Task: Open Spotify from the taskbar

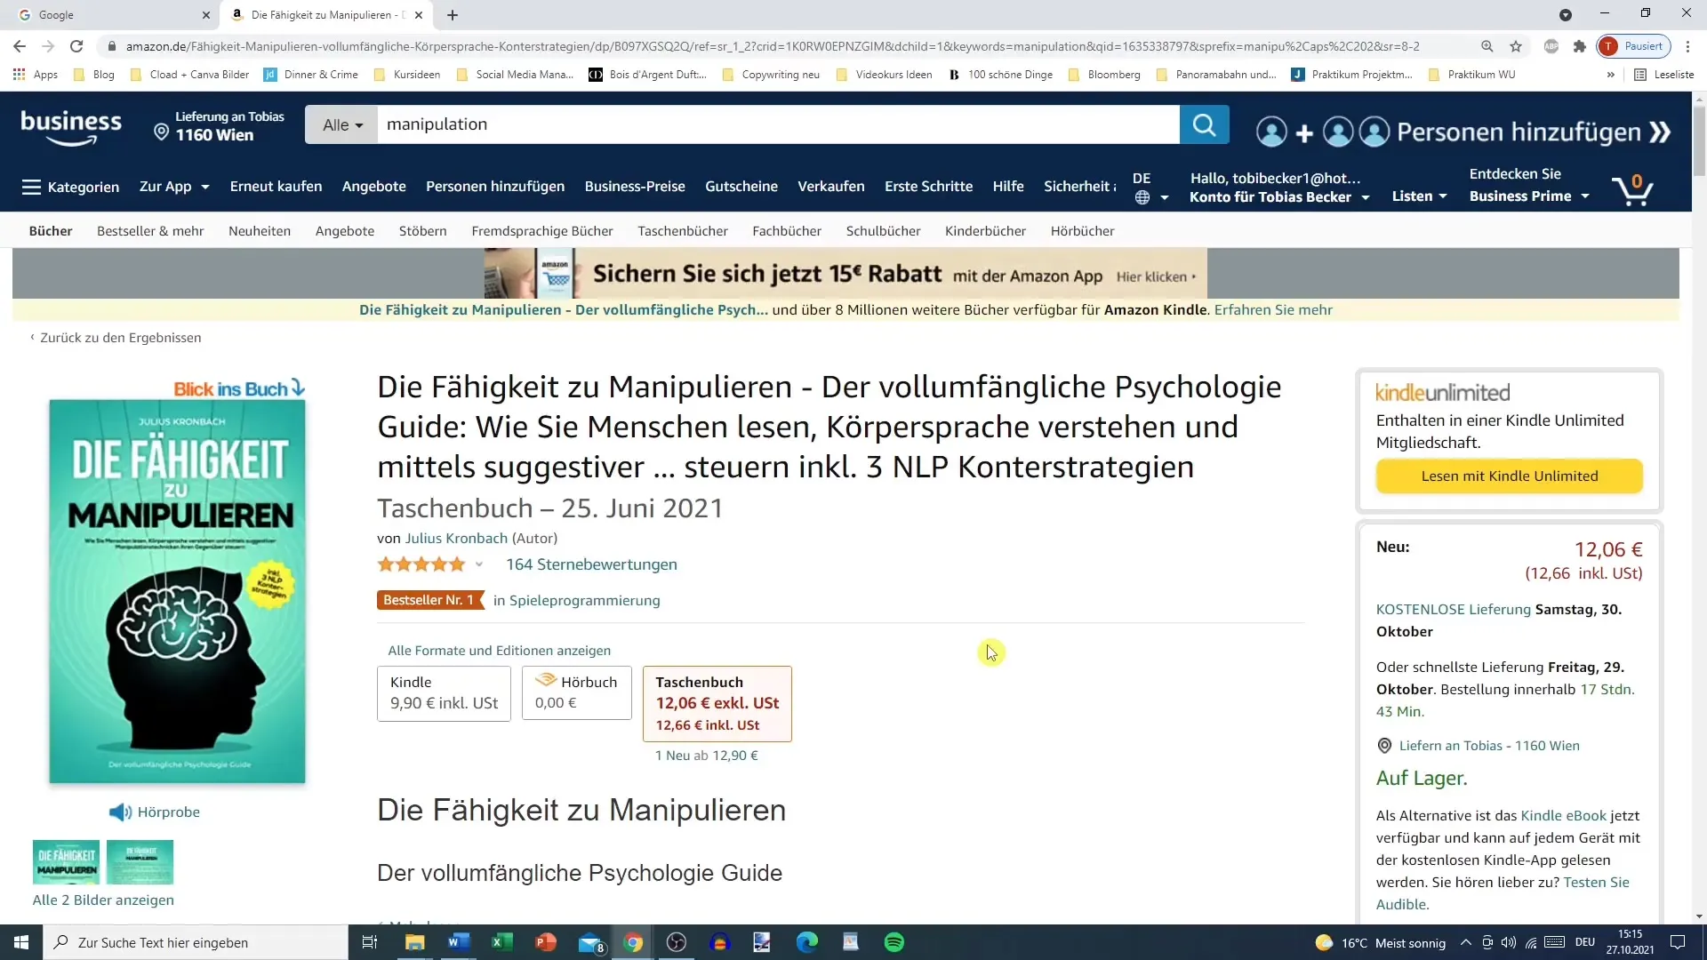Action: [x=894, y=942]
